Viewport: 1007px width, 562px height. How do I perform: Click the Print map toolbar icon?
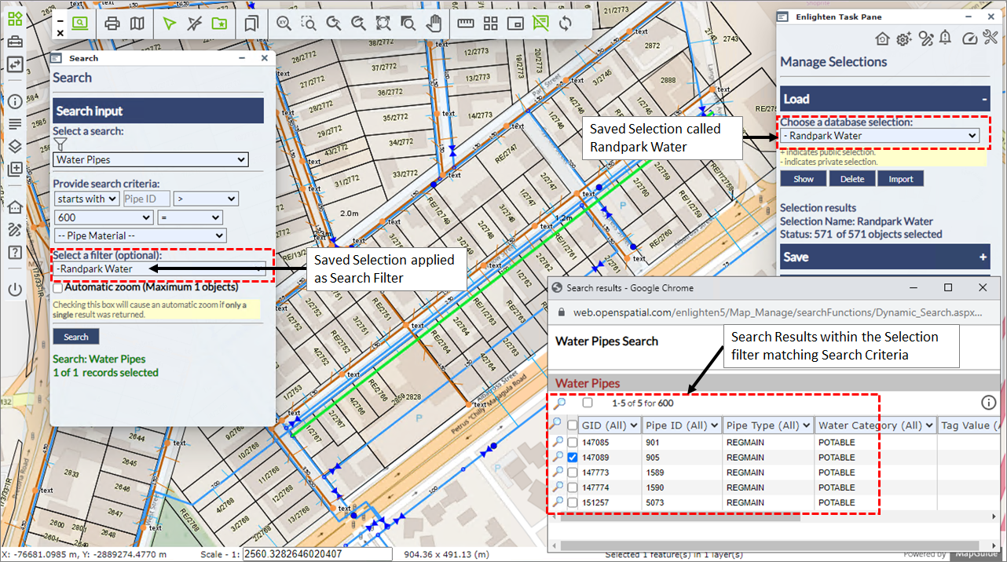pos(112,24)
